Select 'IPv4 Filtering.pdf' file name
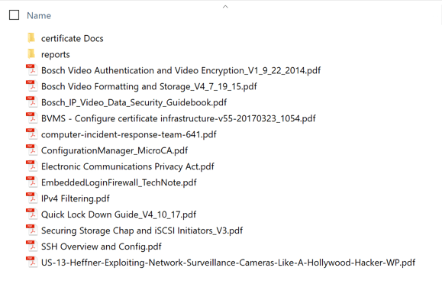 [76, 199]
